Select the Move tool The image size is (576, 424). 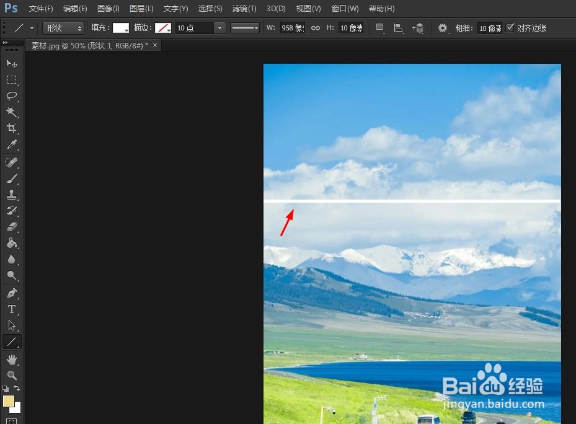(x=11, y=64)
